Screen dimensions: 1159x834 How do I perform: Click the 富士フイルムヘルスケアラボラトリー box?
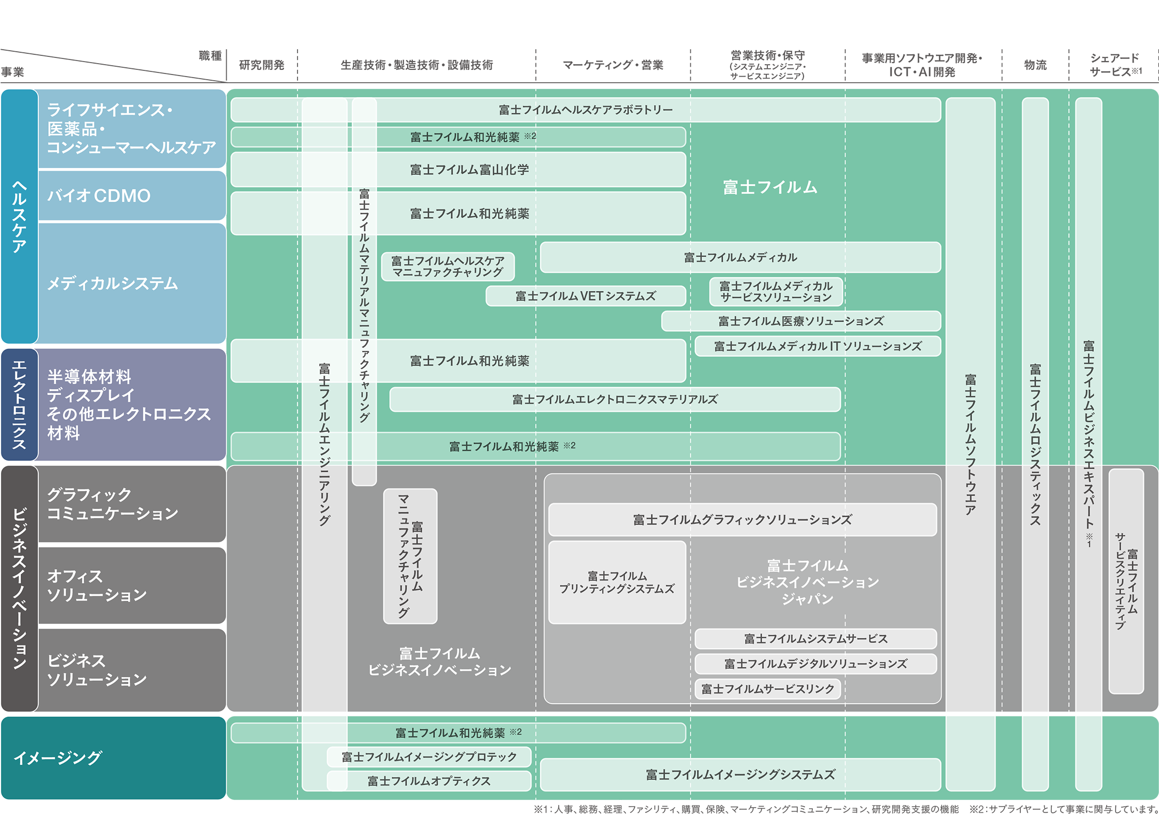click(x=586, y=110)
